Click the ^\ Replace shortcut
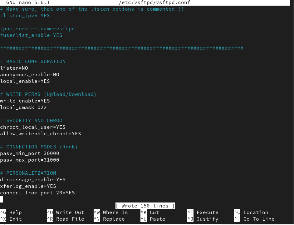Screen dimensions: 294x225 point(109,219)
